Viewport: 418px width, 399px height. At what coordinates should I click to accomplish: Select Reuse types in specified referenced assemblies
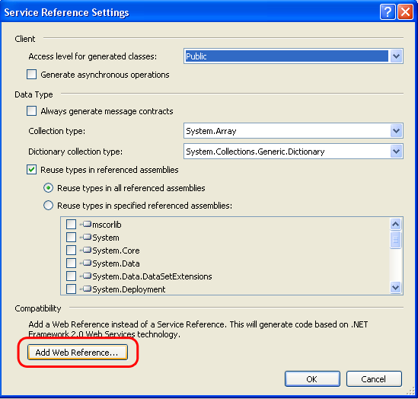48,206
